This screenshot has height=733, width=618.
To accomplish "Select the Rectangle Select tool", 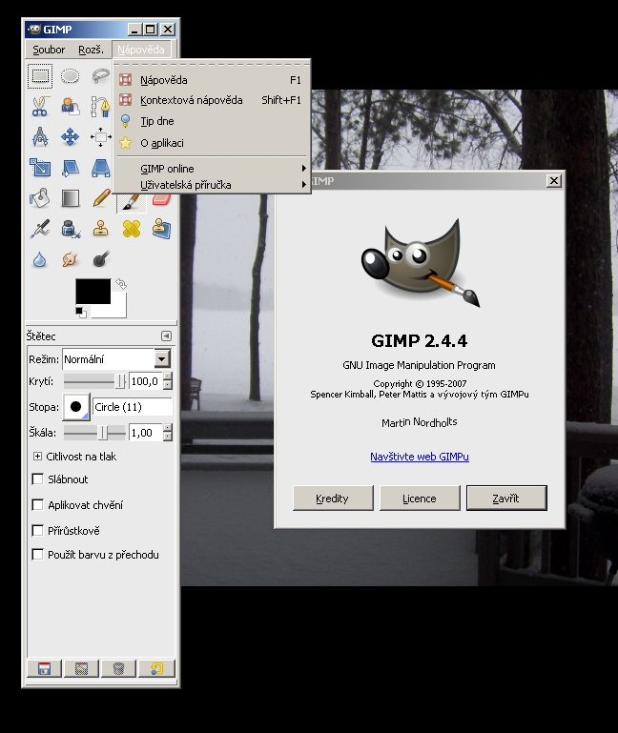I will tap(40, 76).
